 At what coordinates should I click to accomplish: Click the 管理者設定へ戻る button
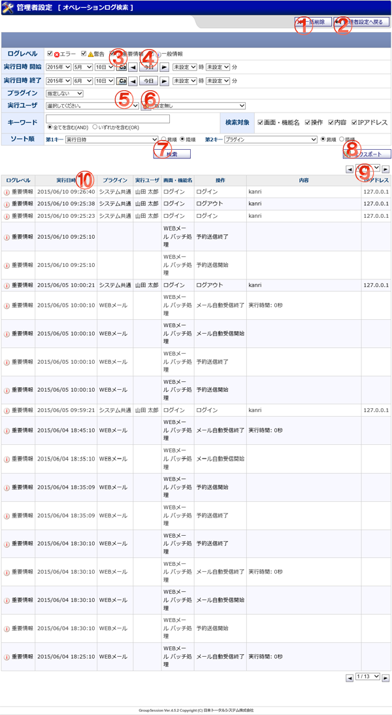(363, 22)
